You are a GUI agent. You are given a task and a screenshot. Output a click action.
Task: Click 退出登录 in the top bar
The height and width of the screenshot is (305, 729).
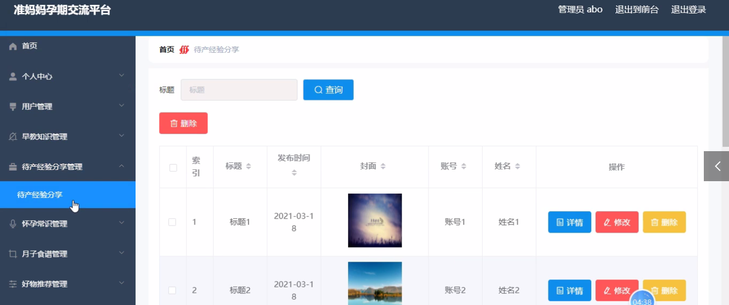point(688,10)
